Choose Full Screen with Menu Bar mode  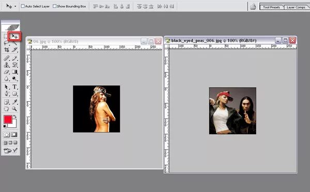tap(10, 142)
